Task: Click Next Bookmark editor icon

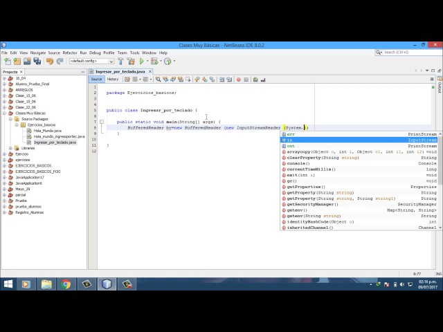Action: 205,80
